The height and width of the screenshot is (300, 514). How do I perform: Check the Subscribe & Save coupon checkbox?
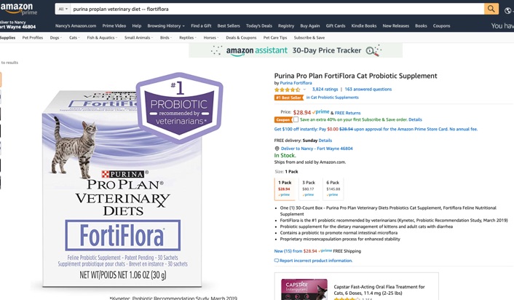pos(296,119)
